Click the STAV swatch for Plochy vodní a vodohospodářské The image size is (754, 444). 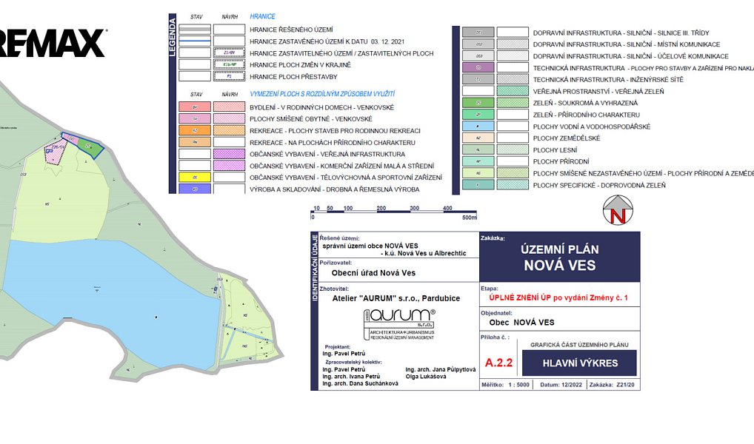pyautogui.click(x=478, y=127)
